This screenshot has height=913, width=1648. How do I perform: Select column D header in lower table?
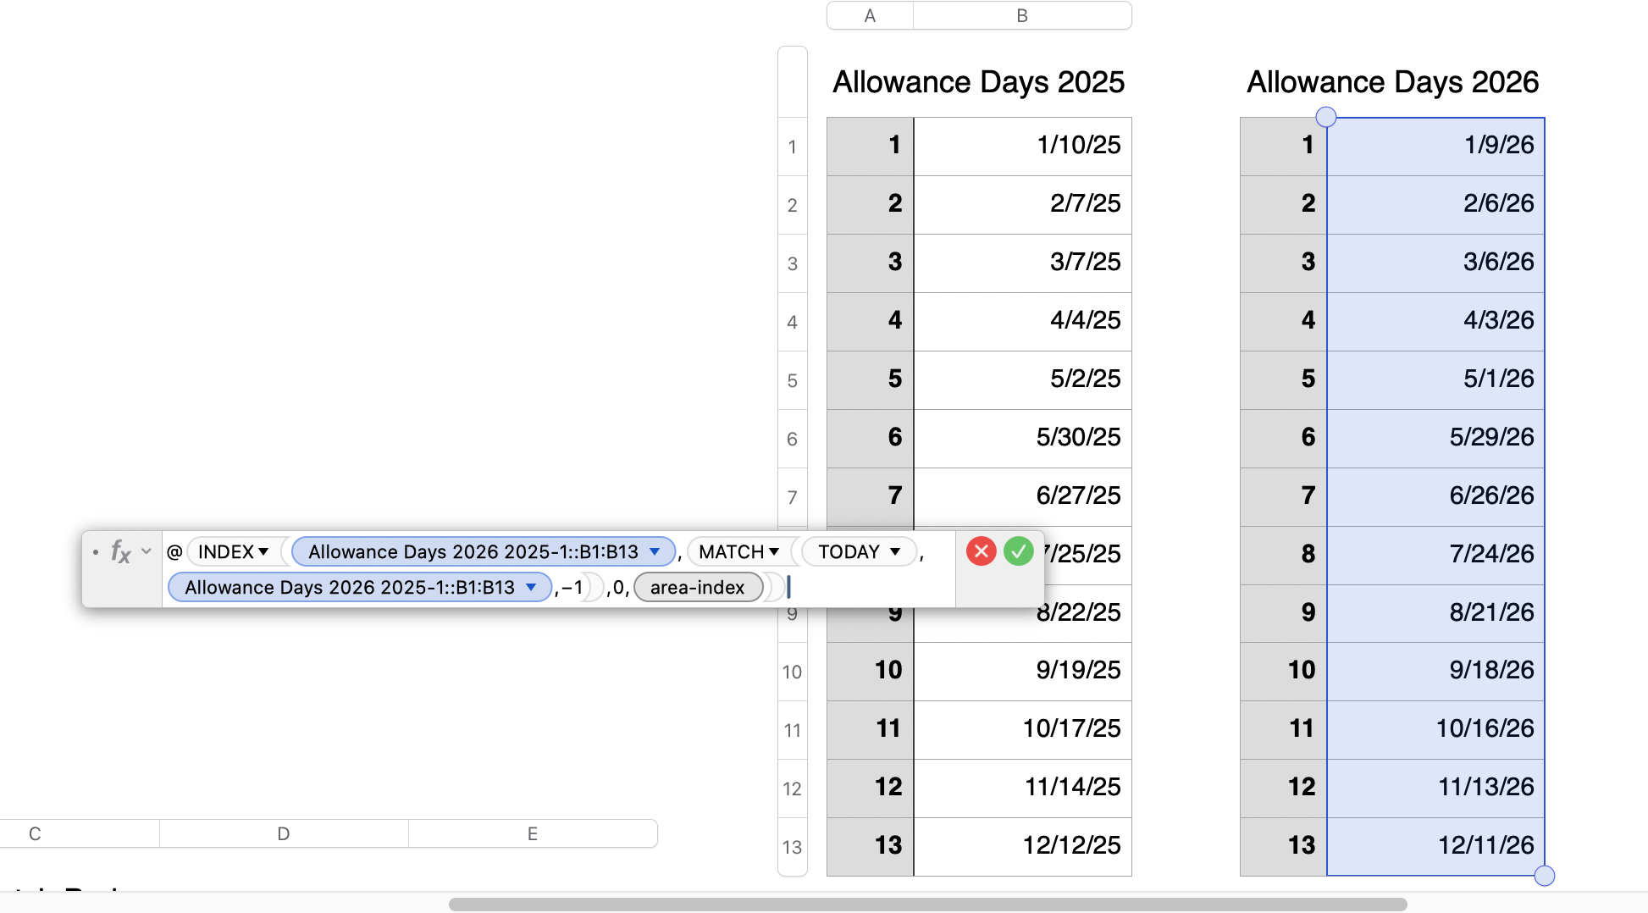click(x=284, y=834)
